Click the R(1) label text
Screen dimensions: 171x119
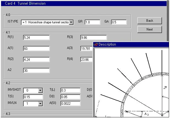click(10, 37)
